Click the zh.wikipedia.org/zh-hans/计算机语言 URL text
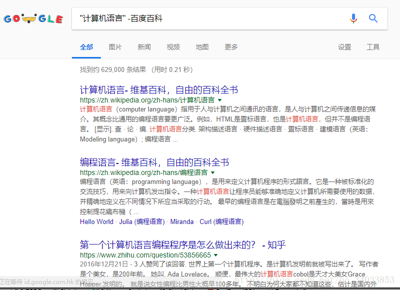 click(x=147, y=100)
